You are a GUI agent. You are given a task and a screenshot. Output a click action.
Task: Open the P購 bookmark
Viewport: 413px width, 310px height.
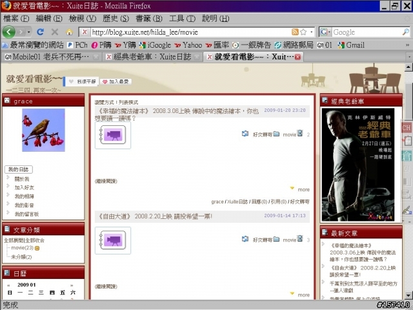point(101,45)
